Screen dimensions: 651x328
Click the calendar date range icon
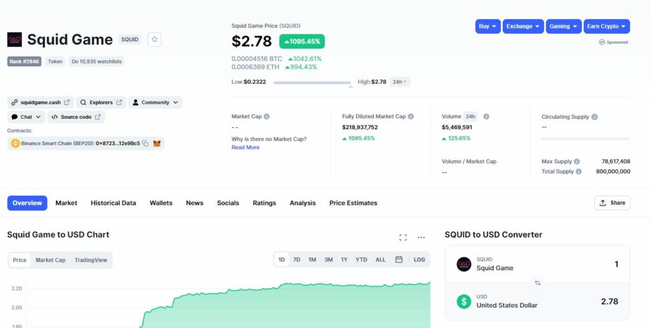click(399, 259)
